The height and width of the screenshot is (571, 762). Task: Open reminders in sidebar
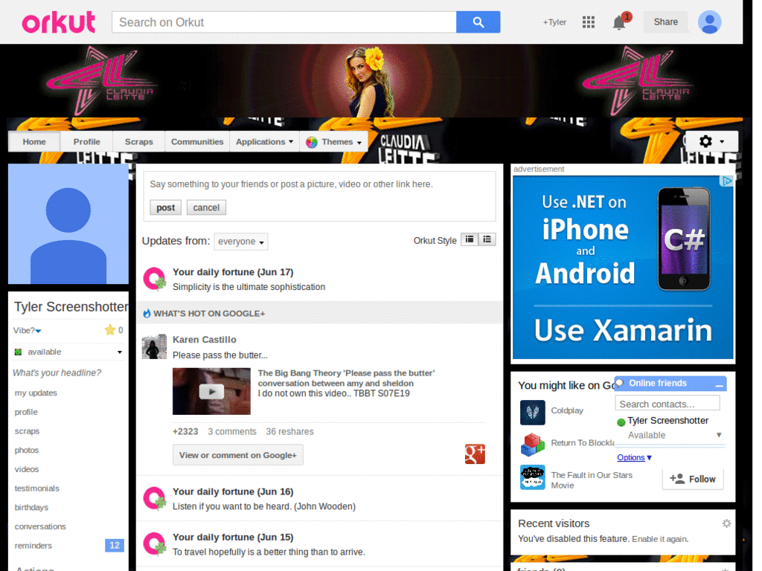[33, 546]
